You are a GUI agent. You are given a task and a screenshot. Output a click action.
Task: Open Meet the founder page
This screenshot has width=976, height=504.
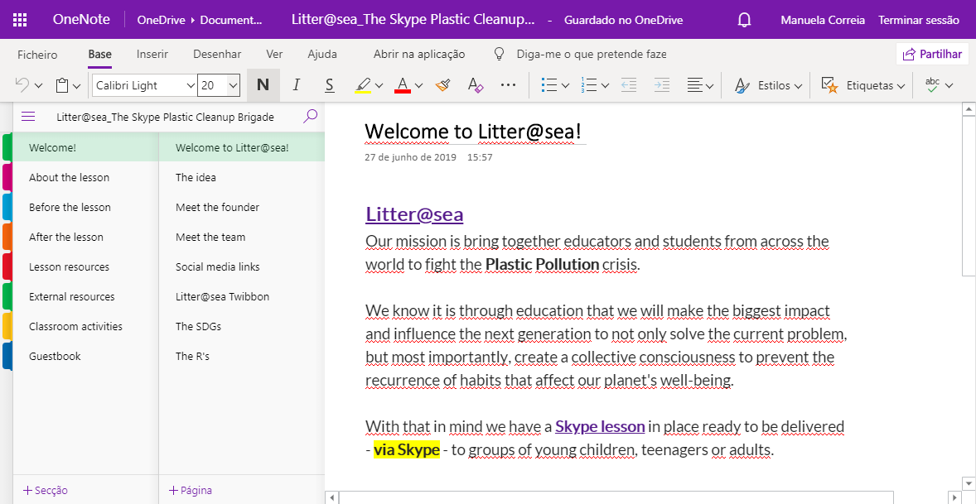(242, 207)
